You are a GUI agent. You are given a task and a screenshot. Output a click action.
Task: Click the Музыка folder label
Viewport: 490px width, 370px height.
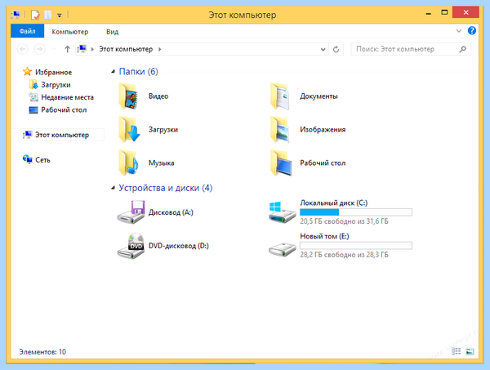point(161,163)
